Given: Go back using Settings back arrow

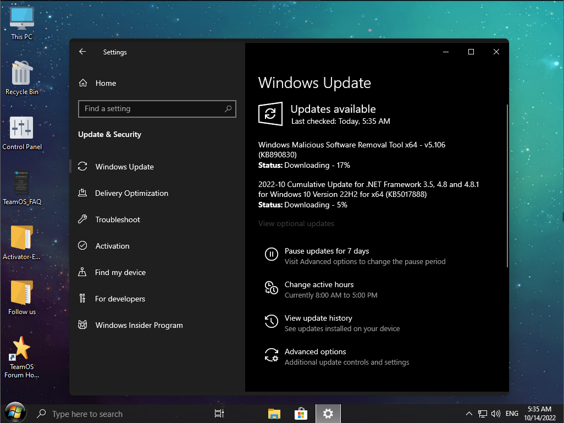Looking at the screenshot, I should pos(82,52).
